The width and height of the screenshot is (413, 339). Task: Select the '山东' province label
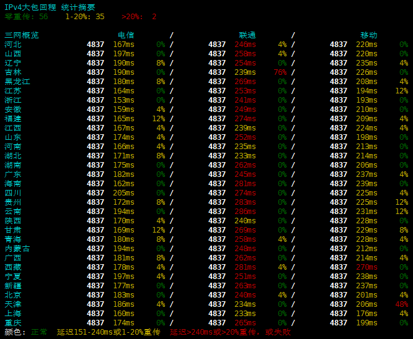[13, 137]
